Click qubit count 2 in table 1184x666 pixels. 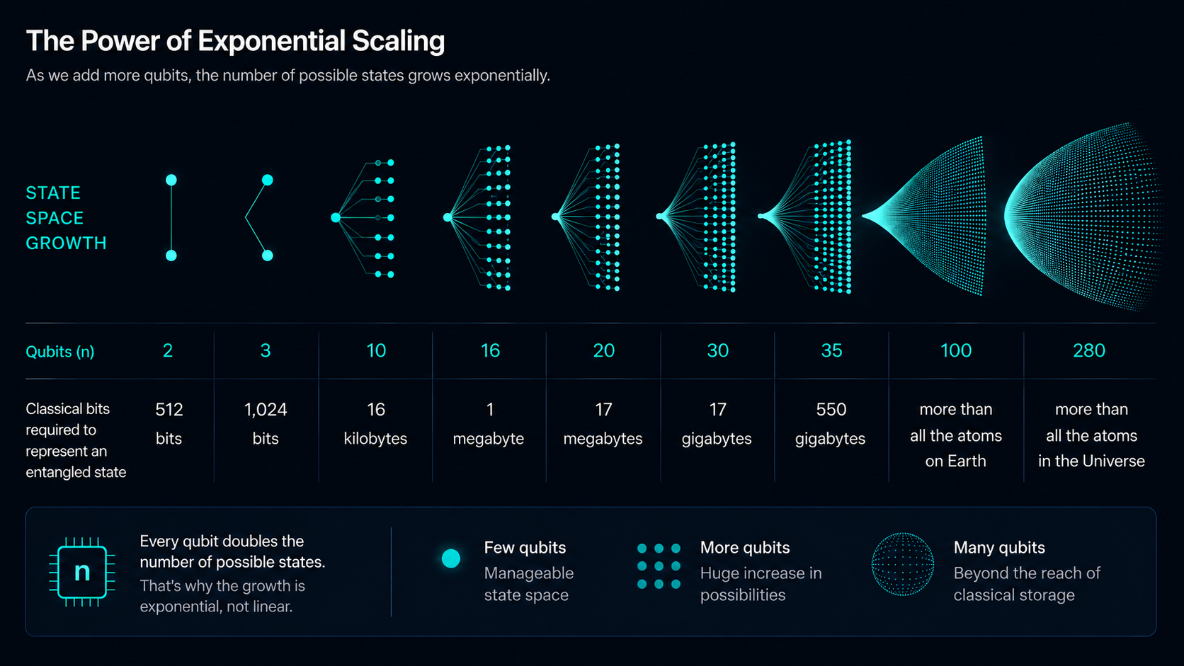pyautogui.click(x=168, y=350)
